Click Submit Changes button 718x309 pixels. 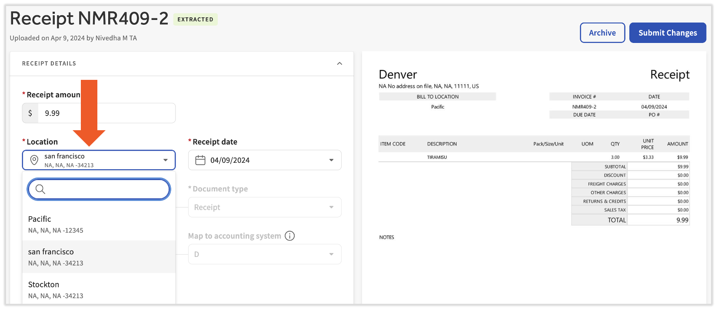[667, 33]
